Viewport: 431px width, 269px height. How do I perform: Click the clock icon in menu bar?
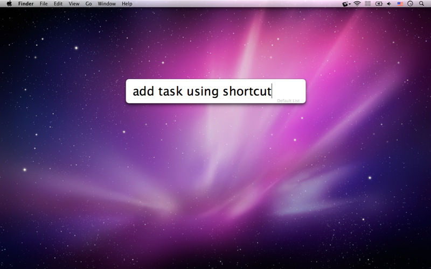click(410, 4)
